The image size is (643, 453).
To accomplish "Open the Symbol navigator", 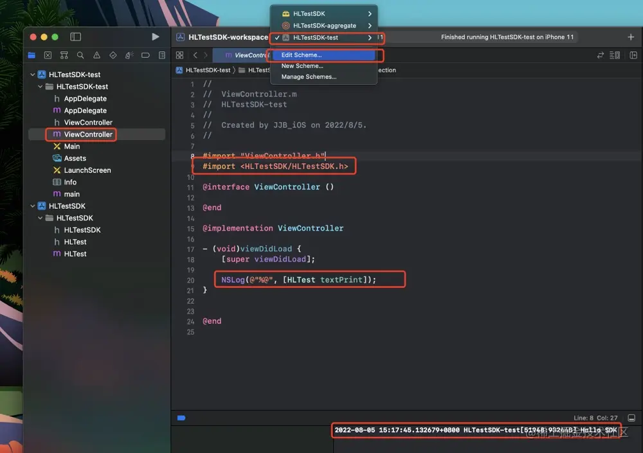I will [64, 55].
